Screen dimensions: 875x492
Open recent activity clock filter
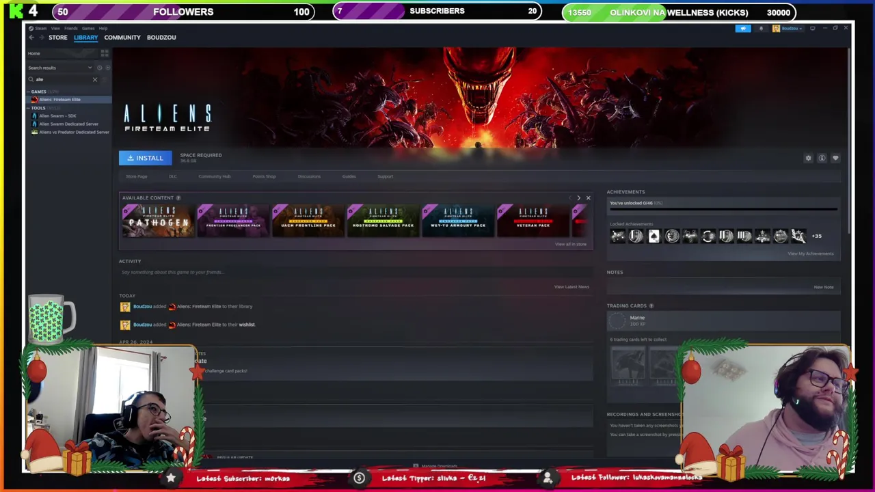[99, 68]
